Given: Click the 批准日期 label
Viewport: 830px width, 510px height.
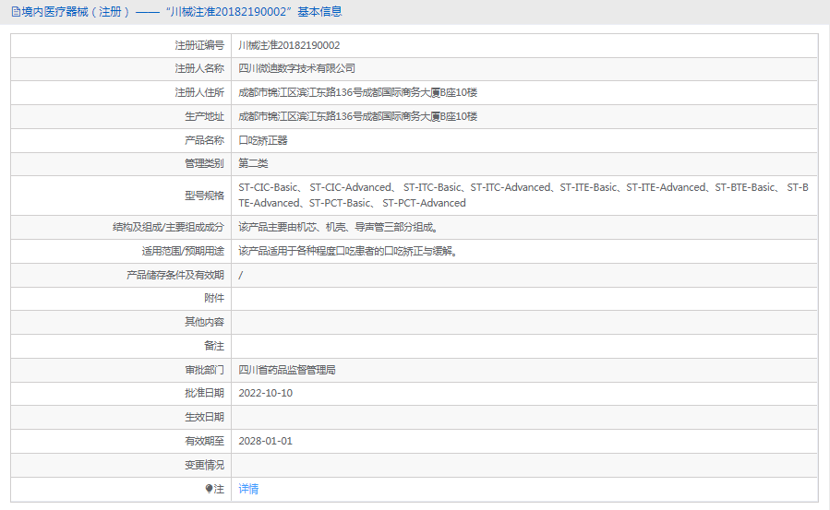Looking at the screenshot, I should pos(204,393).
